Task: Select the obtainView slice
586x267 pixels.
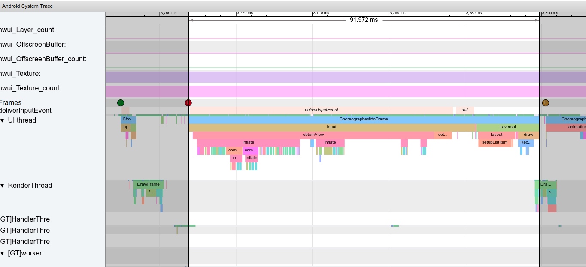Action: coord(313,135)
